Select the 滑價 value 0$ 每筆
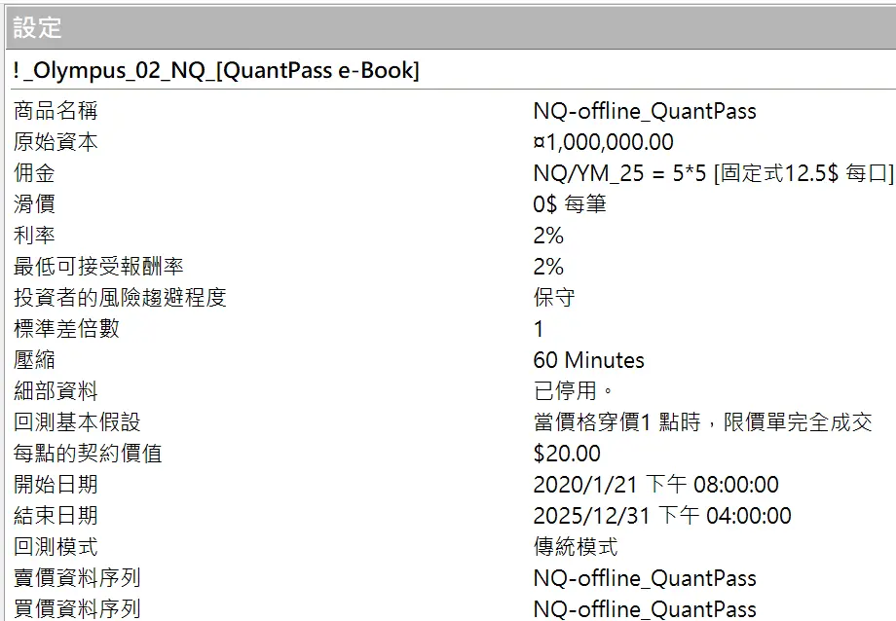 [x=570, y=204]
